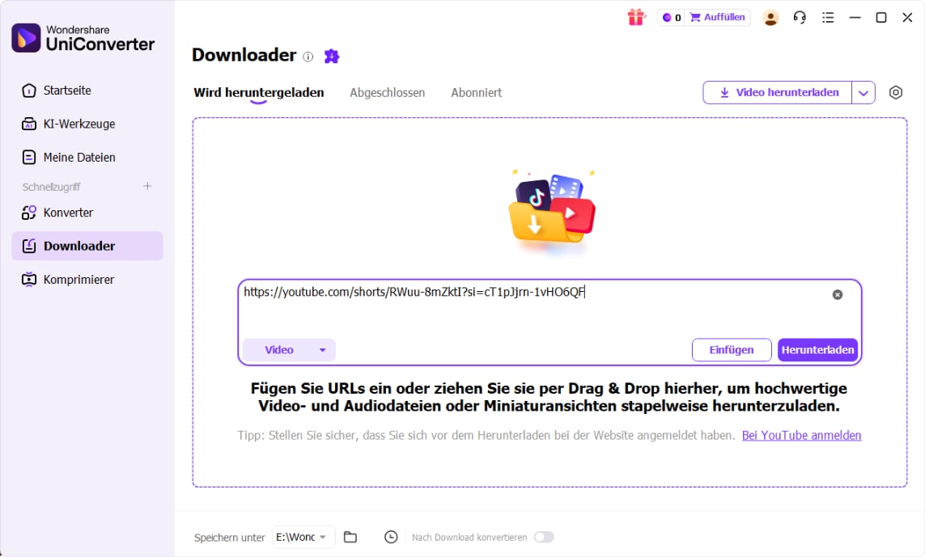Viewport: 925px width, 557px height.
Task: Open the Video format dropdown
Action: (289, 349)
